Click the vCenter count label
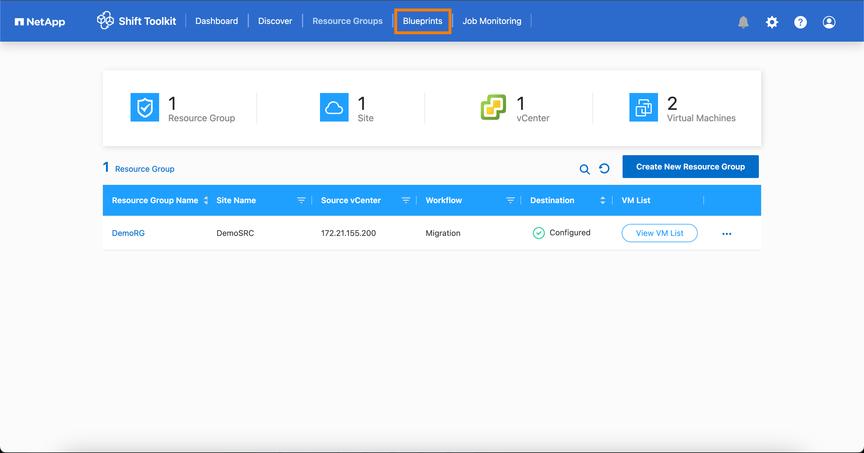Image resolution: width=864 pixels, height=453 pixels. (x=533, y=118)
